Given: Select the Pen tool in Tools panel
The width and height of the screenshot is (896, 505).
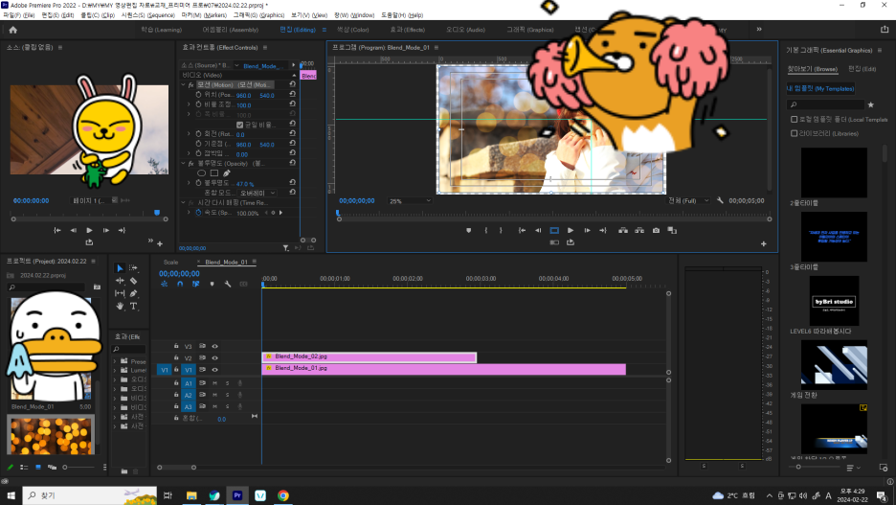Looking at the screenshot, I should [x=133, y=293].
